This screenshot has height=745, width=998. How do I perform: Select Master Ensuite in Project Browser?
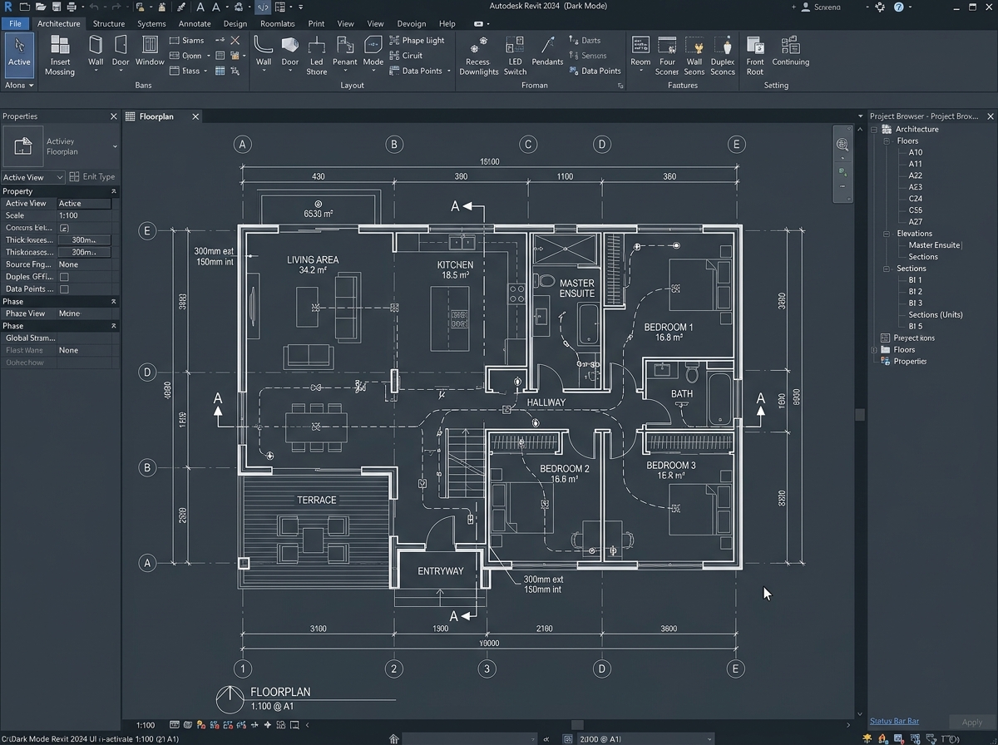934,245
